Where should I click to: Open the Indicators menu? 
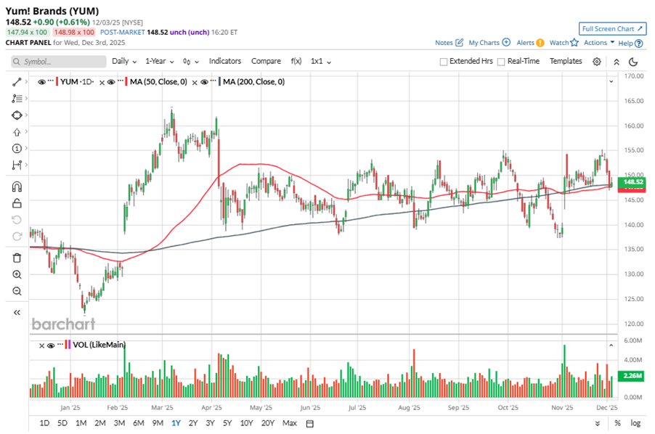point(225,62)
